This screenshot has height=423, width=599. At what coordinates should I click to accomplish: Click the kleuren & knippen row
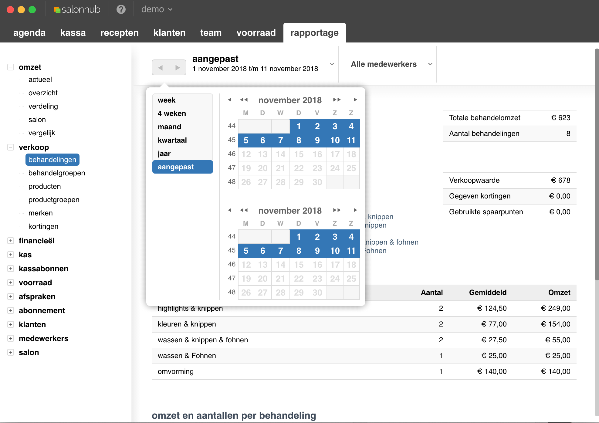pos(364,324)
